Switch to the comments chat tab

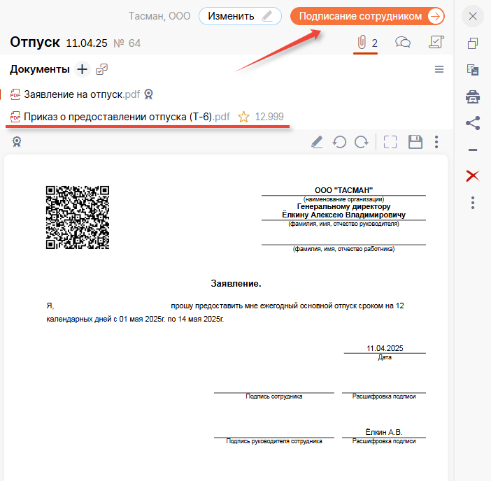pos(403,43)
